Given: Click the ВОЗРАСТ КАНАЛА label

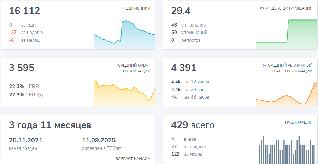Looking at the screenshot, I should coord(133,159).
